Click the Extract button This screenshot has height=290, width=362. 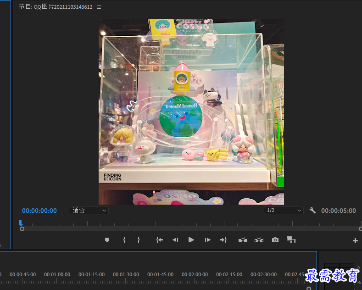pos(259,240)
